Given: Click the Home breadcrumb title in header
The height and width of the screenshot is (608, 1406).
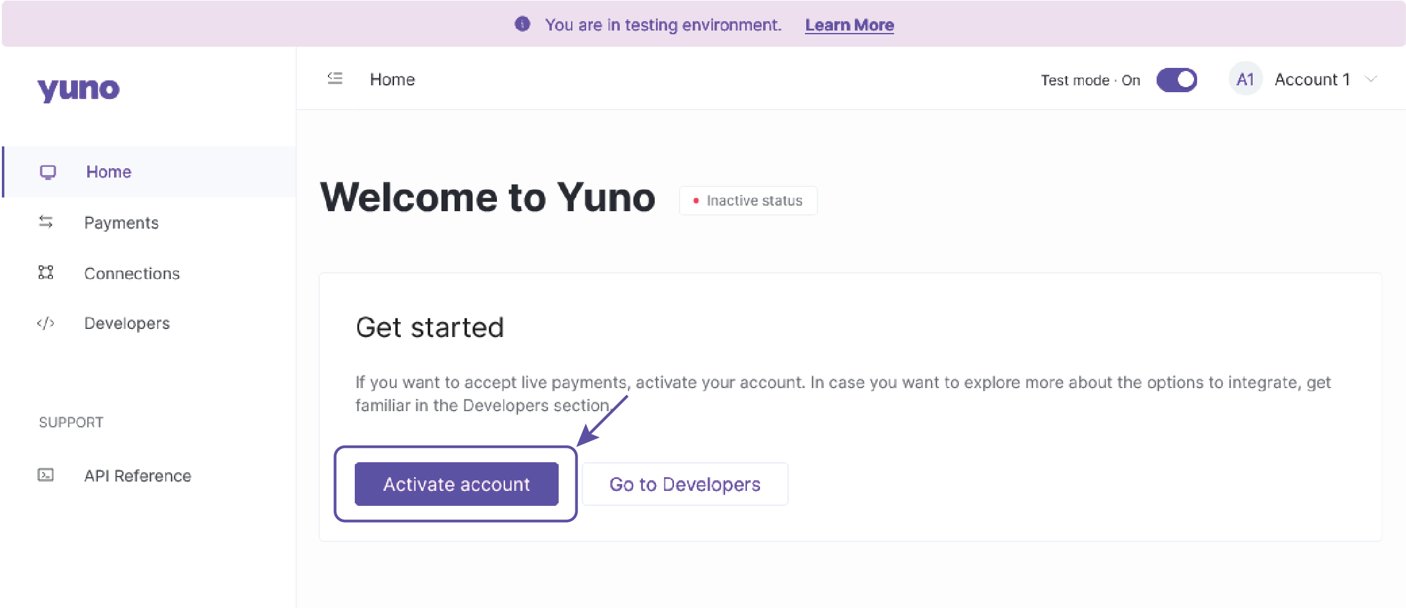Looking at the screenshot, I should click(x=392, y=79).
